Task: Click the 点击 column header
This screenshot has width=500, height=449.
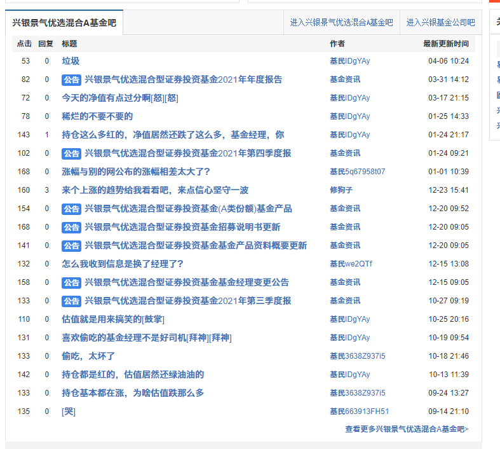Action: click(x=24, y=44)
